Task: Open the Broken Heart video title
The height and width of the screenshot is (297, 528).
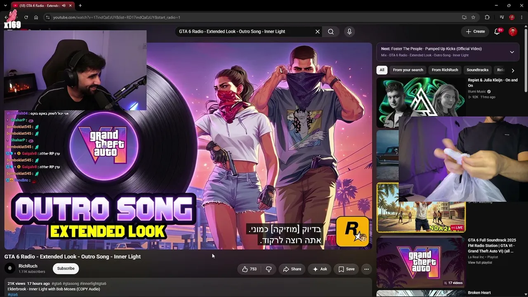Action: click(479, 293)
